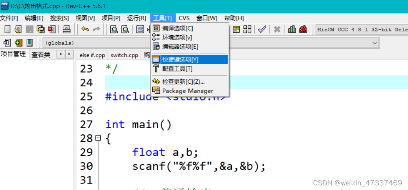
Task: Click the Open file toolbar icon
Action: click(x=18, y=29)
